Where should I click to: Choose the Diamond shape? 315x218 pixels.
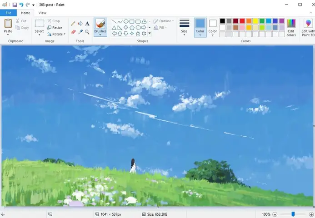click(x=126, y=28)
